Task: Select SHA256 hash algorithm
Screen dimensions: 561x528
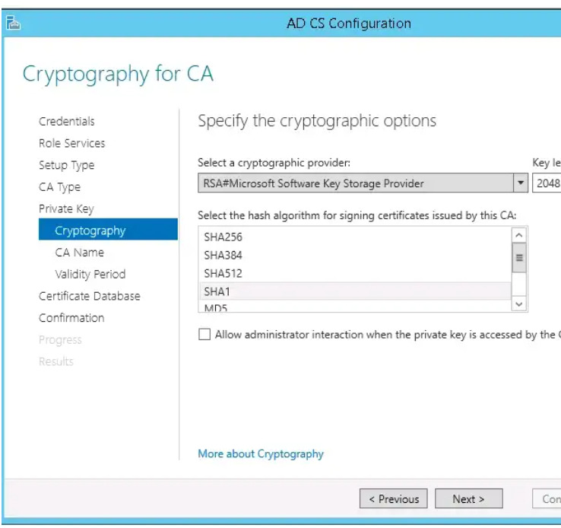Action: click(x=356, y=237)
